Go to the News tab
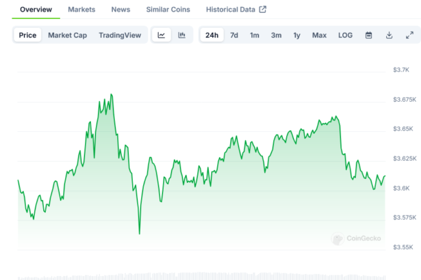This screenshot has height=280, width=421. [120, 10]
